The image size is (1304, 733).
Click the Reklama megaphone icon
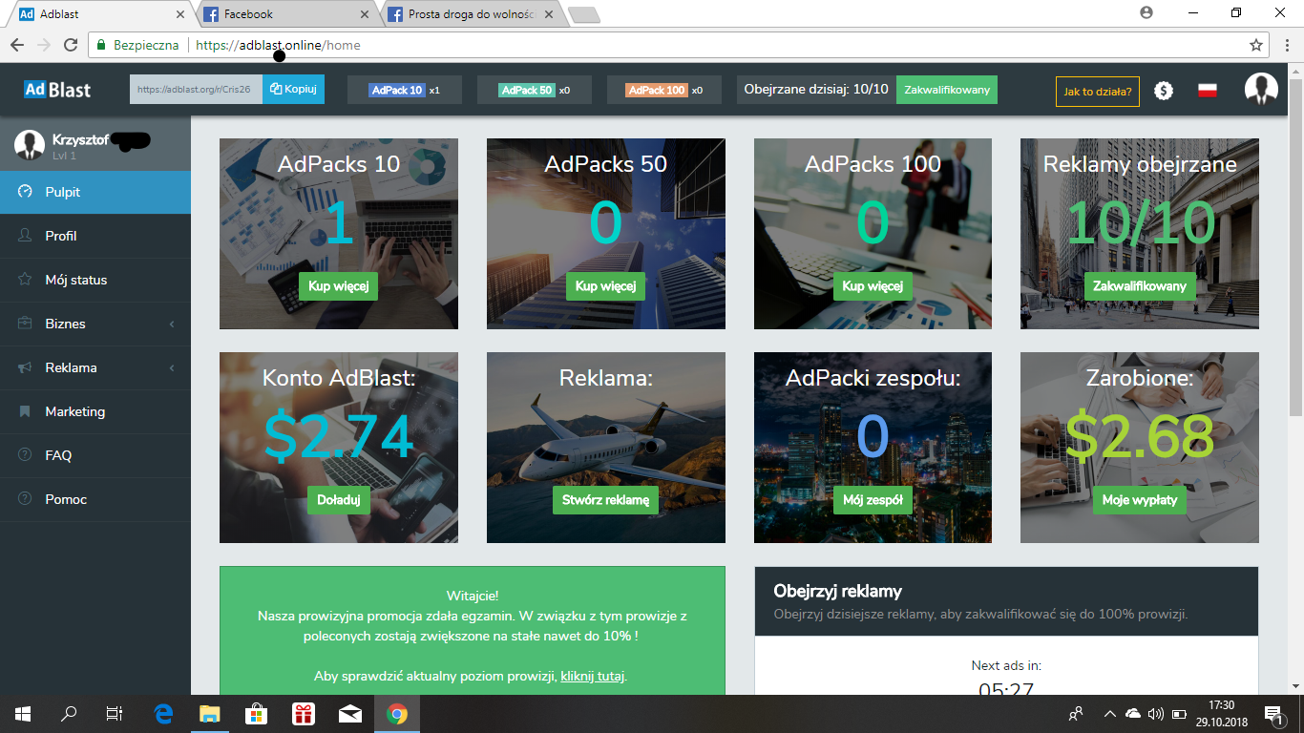pyautogui.click(x=25, y=367)
